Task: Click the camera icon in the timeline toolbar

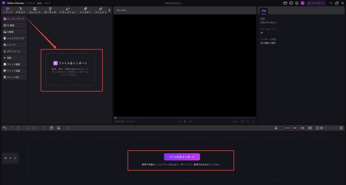Action: 68,128
